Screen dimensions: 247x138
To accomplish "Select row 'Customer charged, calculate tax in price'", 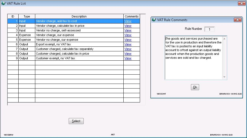I will (74, 54).
